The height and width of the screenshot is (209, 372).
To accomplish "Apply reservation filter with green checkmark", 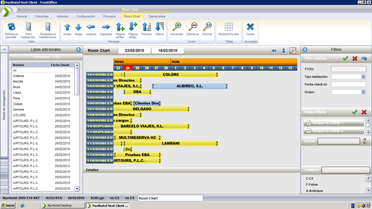I will tap(345, 58).
